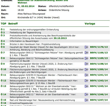
Task: Open VO icon for BSVV/1200/14
Action: pyautogui.click(x=87, y=70)
